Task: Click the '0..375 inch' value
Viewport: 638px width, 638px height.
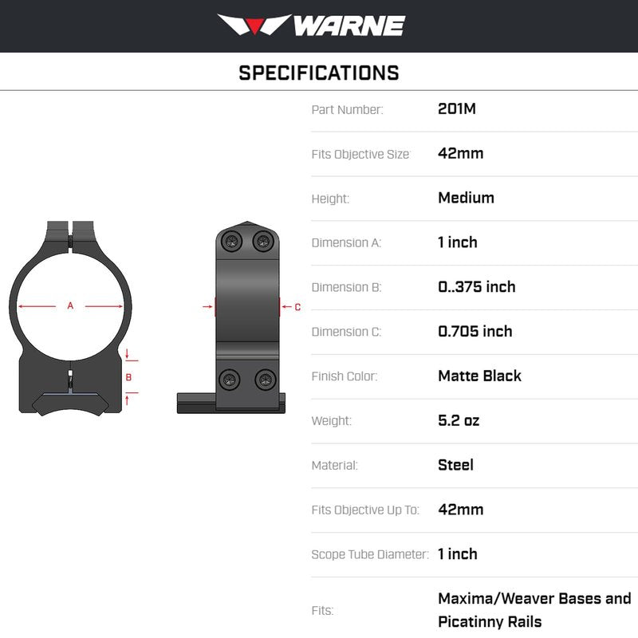Action: (476, 287)
